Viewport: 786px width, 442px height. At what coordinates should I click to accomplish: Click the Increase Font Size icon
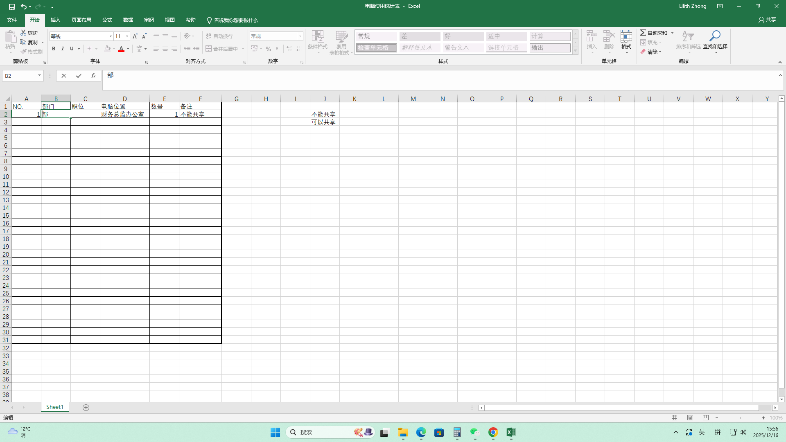[135, 36]
